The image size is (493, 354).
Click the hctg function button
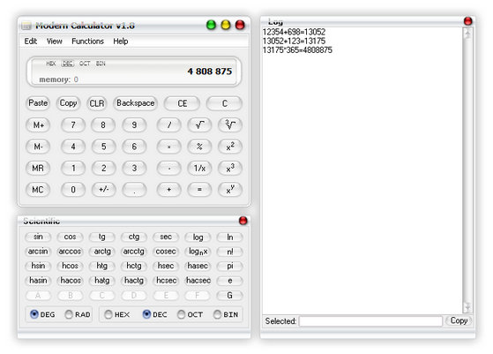134,266
